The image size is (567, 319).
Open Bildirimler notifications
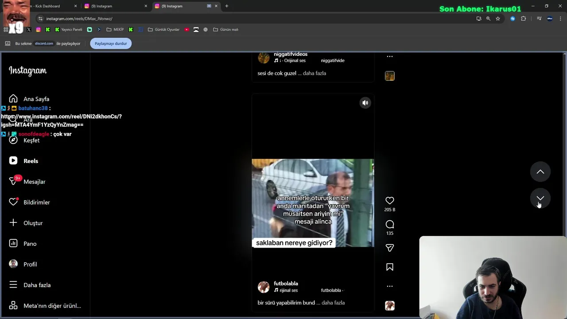tap(30, 202)
